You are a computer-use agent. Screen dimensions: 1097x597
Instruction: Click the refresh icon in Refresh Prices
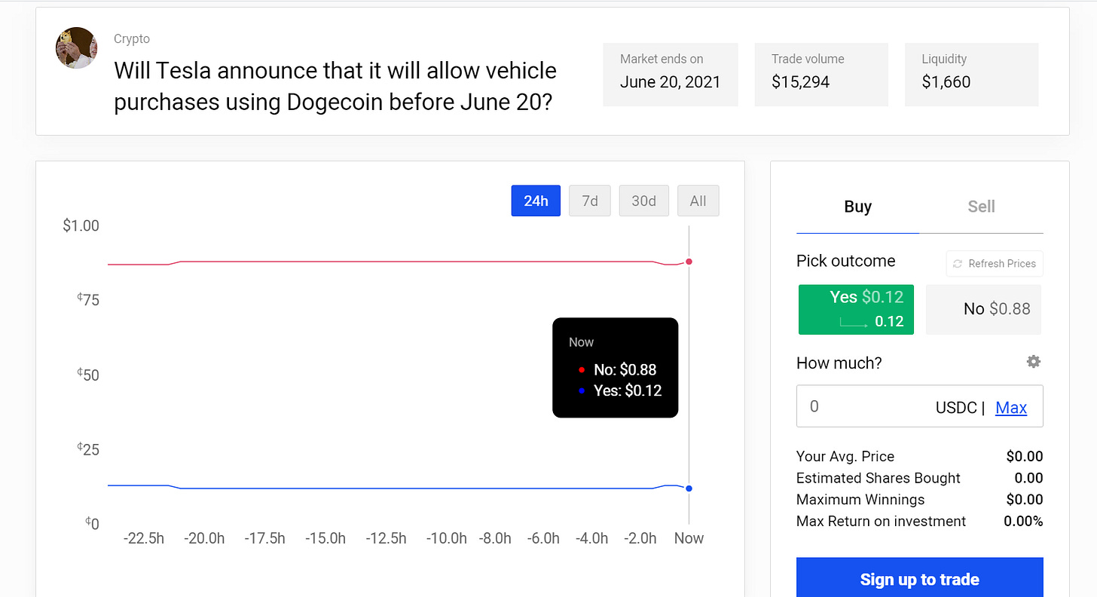(958, 264)
